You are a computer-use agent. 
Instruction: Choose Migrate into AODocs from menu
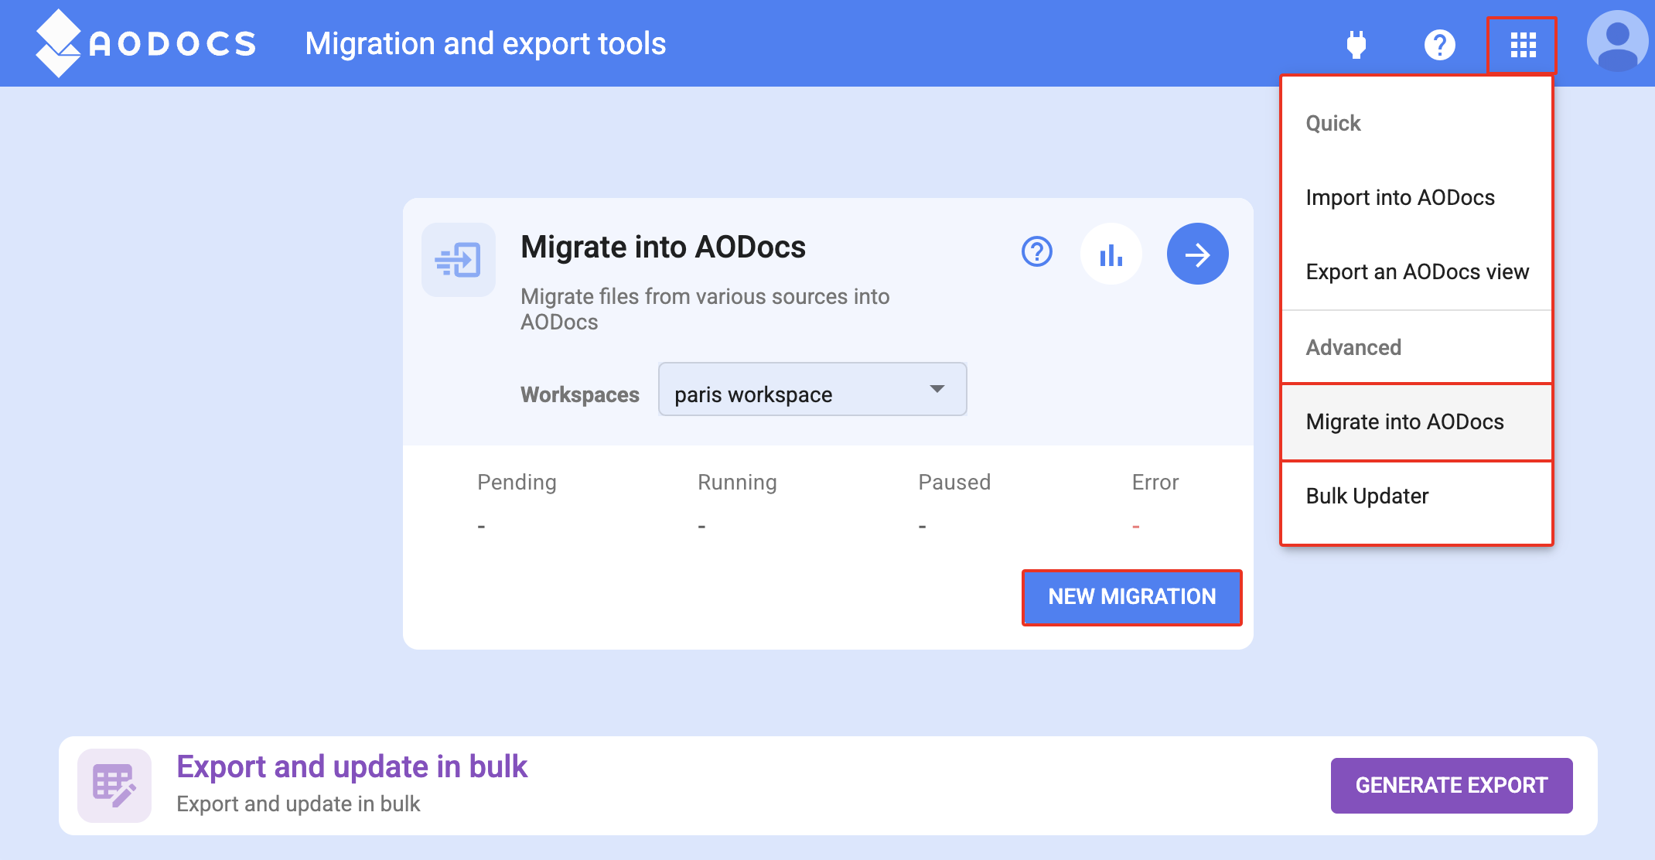(1416, 422)
